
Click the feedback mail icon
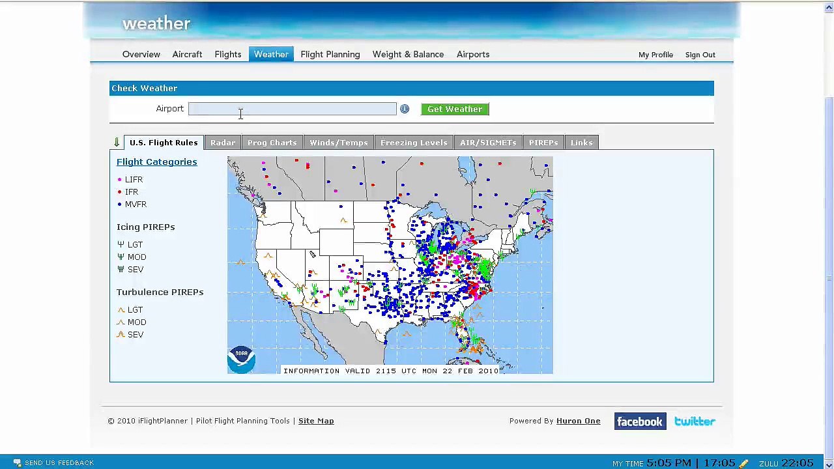18,462
